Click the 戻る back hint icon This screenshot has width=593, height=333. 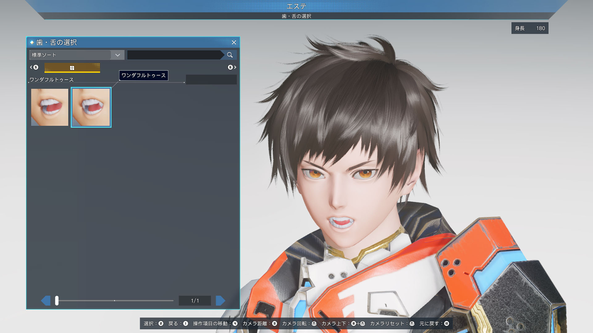pos(186,323)
